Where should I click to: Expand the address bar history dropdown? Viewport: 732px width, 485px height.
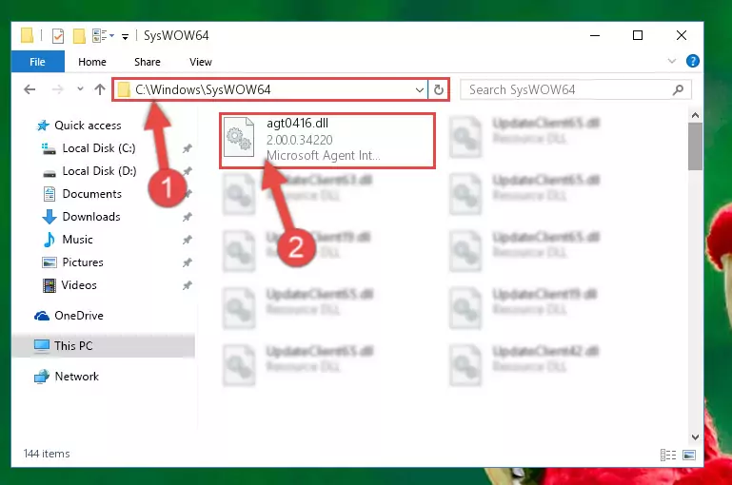pos(419,89)
